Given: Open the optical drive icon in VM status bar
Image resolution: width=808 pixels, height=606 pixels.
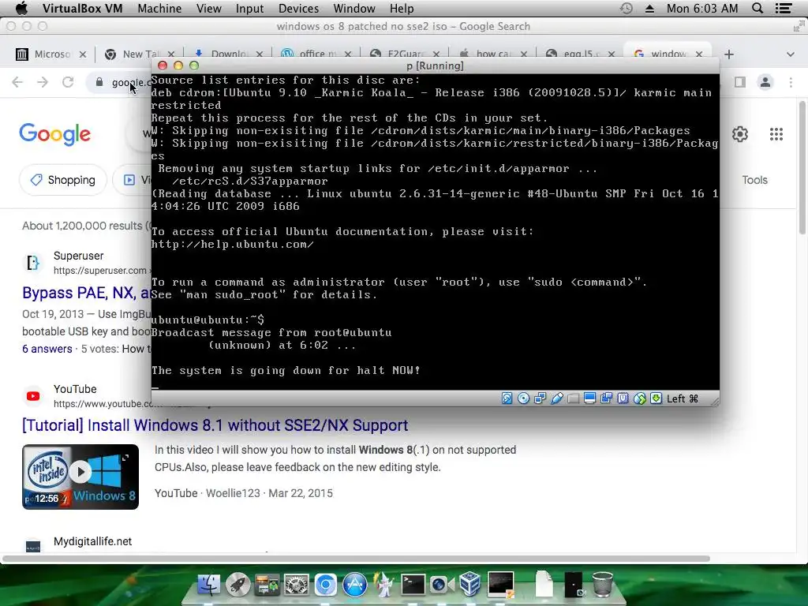Looking at the screenshot, I should click(524, 398).
